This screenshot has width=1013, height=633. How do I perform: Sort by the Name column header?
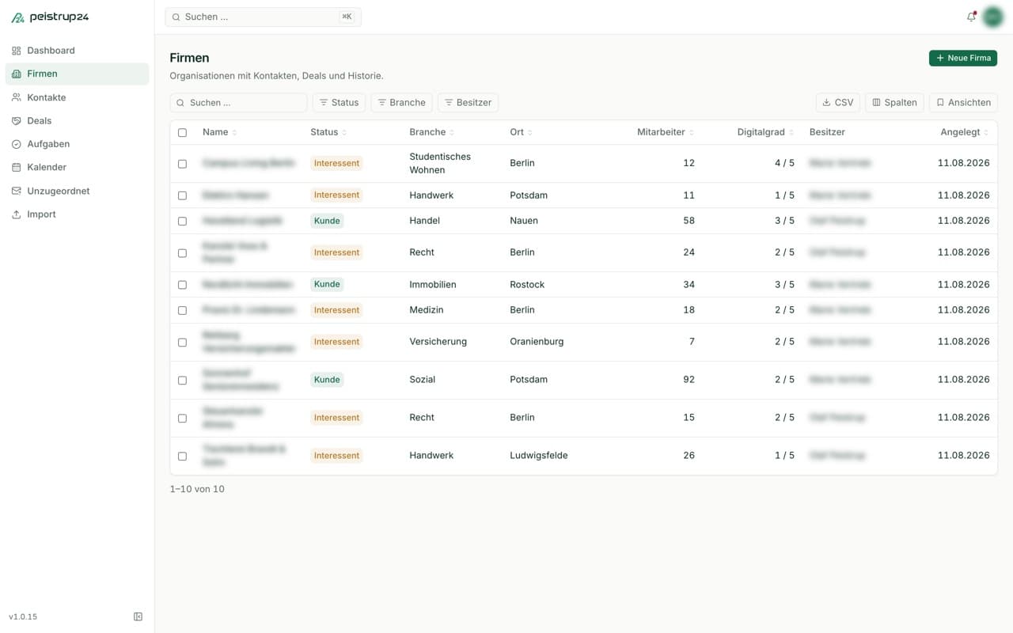coord(219,132)
